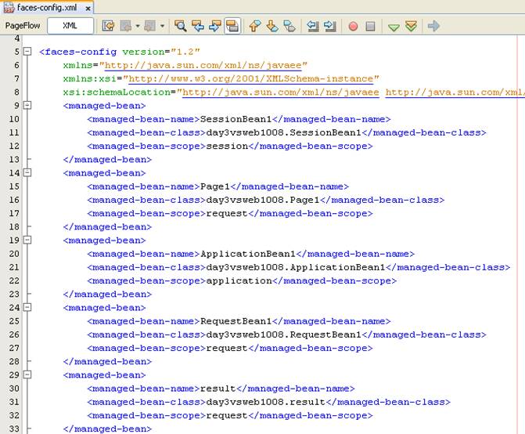Collapse the managed-bean fold at line 14
The width and height of the screenshot is (525, 434).
(27, 172)
